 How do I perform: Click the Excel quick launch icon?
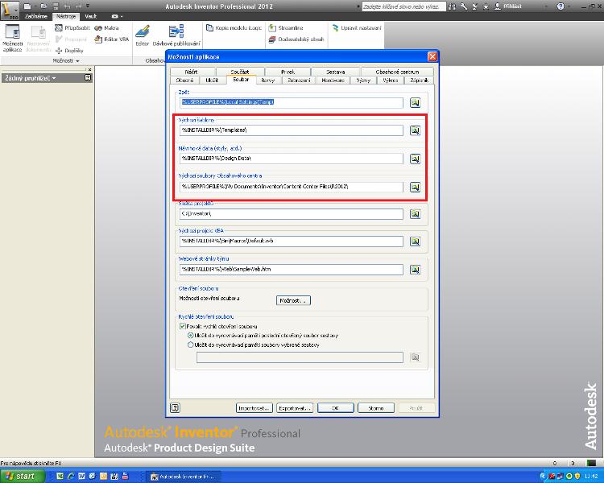pyautogui.click(x=60, y=477)
